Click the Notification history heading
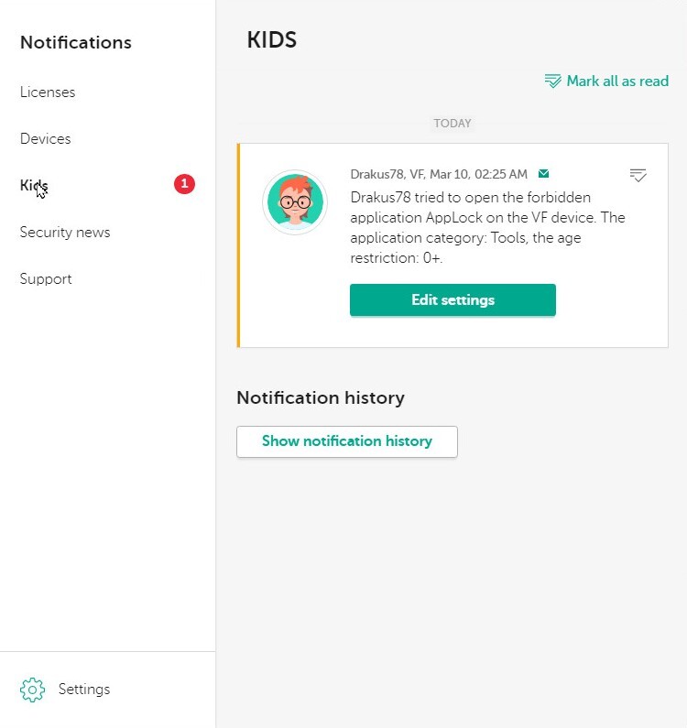687x728 pixels. pos(321,397)
